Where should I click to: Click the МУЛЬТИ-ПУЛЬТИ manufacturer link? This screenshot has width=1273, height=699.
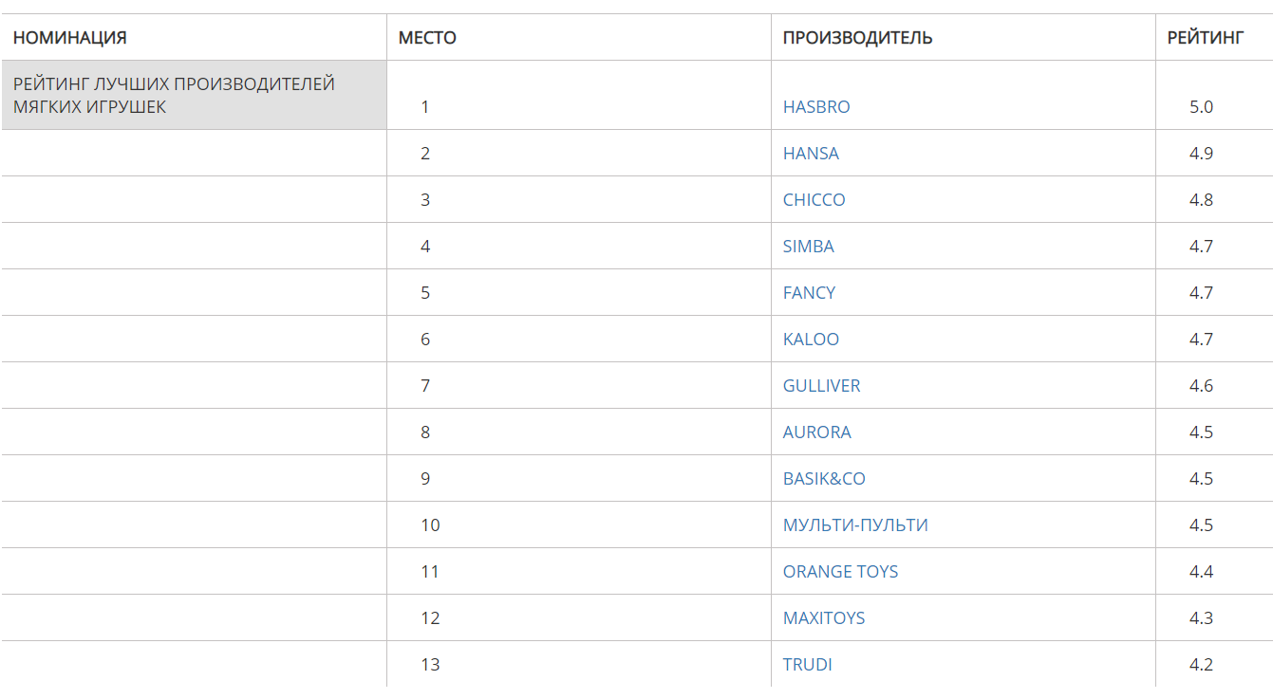pos(855,525)
